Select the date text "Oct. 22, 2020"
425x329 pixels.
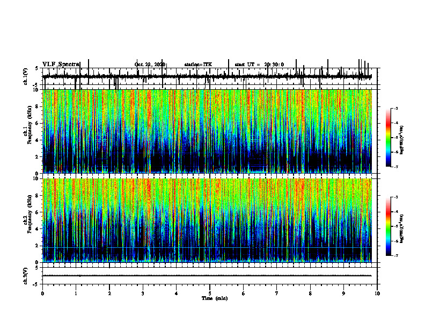(x=150, y=65)
